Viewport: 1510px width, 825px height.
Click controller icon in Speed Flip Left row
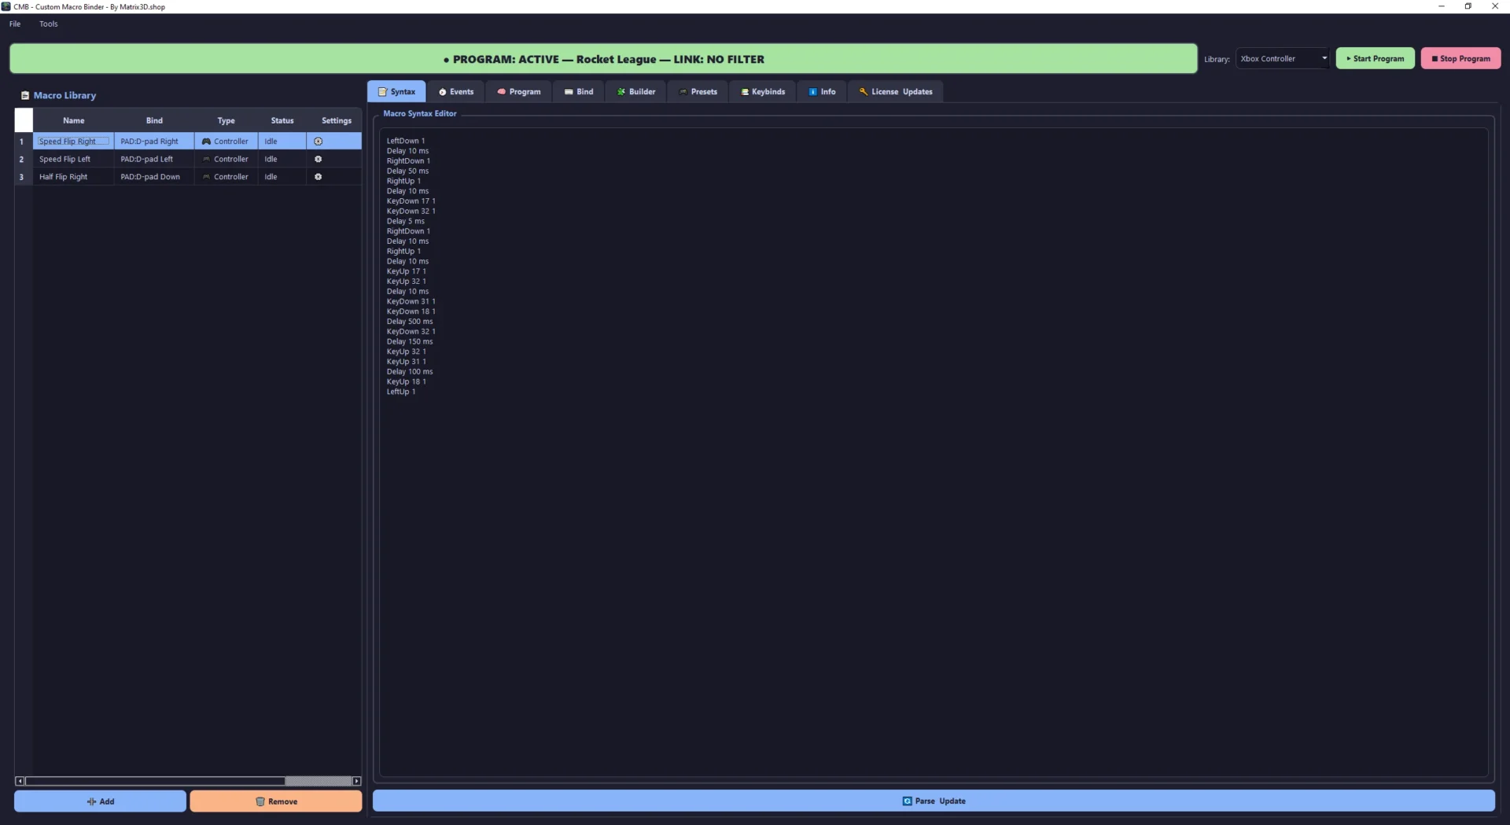point(206,159)
